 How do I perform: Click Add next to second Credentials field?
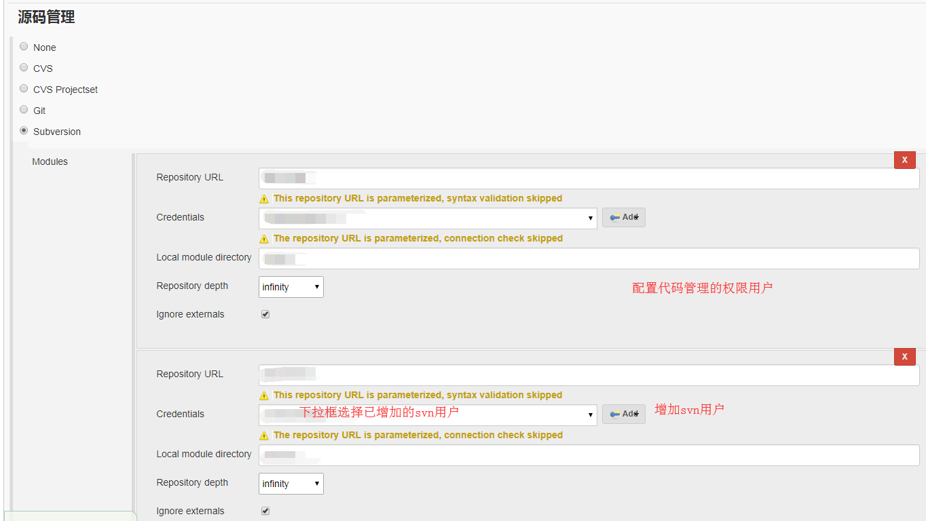pyautogui.click(x=623, y=414)
